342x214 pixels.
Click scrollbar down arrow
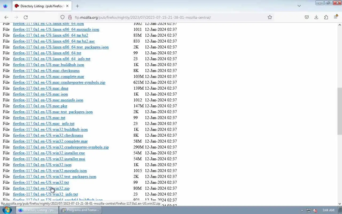click(340, 204)
